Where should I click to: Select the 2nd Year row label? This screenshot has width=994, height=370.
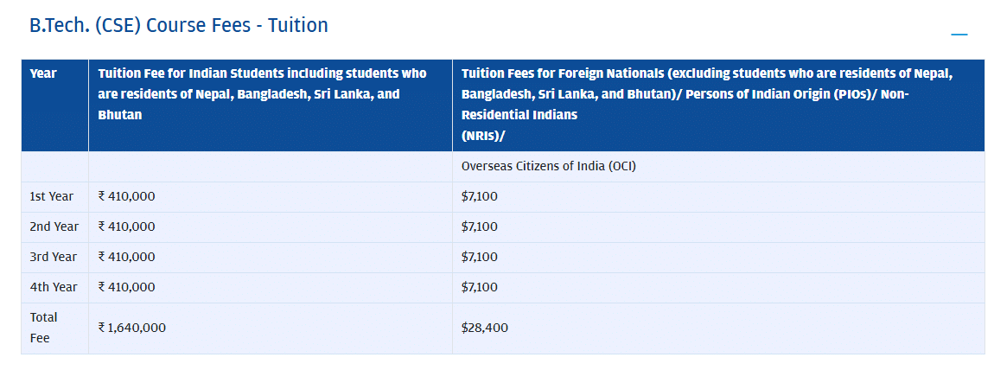point(54,226)
